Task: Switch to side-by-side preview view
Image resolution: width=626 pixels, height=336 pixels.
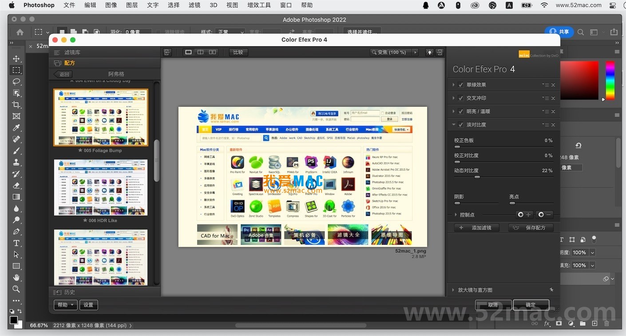Action: (x=213, y=52)
